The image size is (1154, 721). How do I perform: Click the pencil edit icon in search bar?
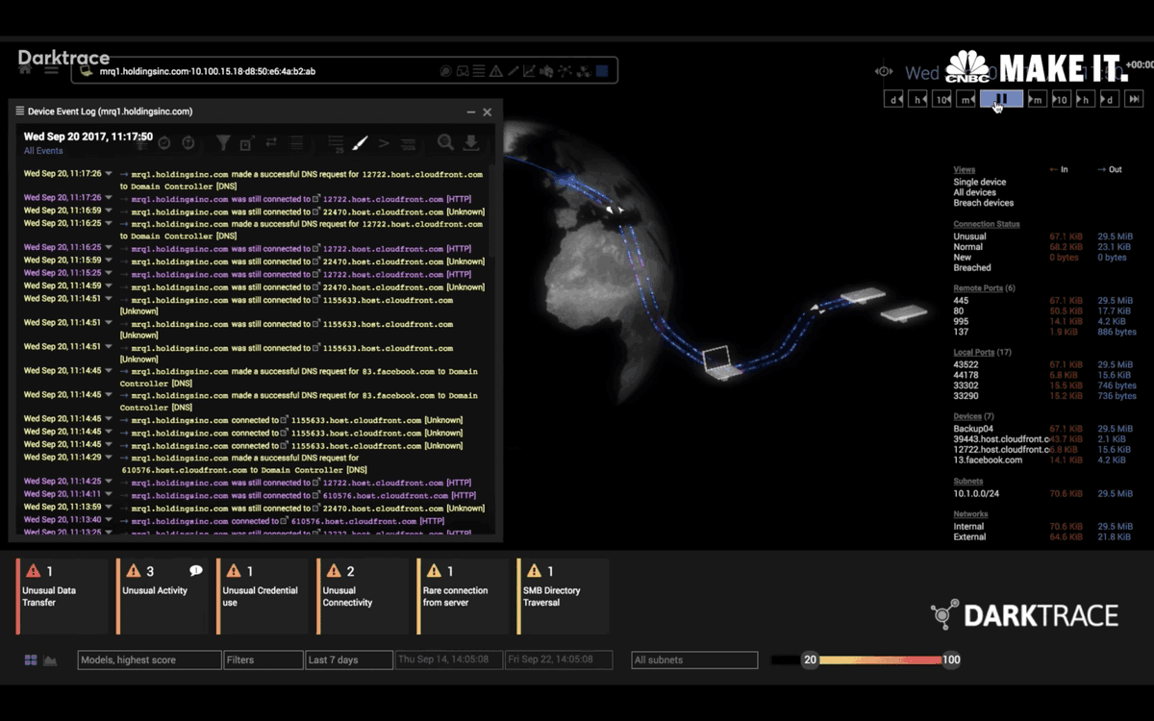(x=512, y=71)
